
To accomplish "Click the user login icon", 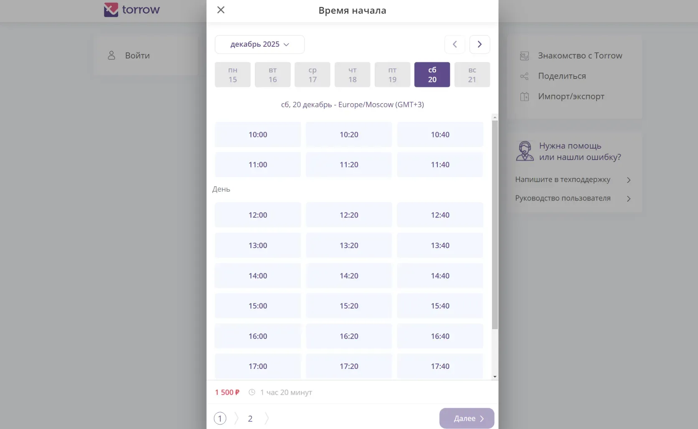I will click(112, 56).
